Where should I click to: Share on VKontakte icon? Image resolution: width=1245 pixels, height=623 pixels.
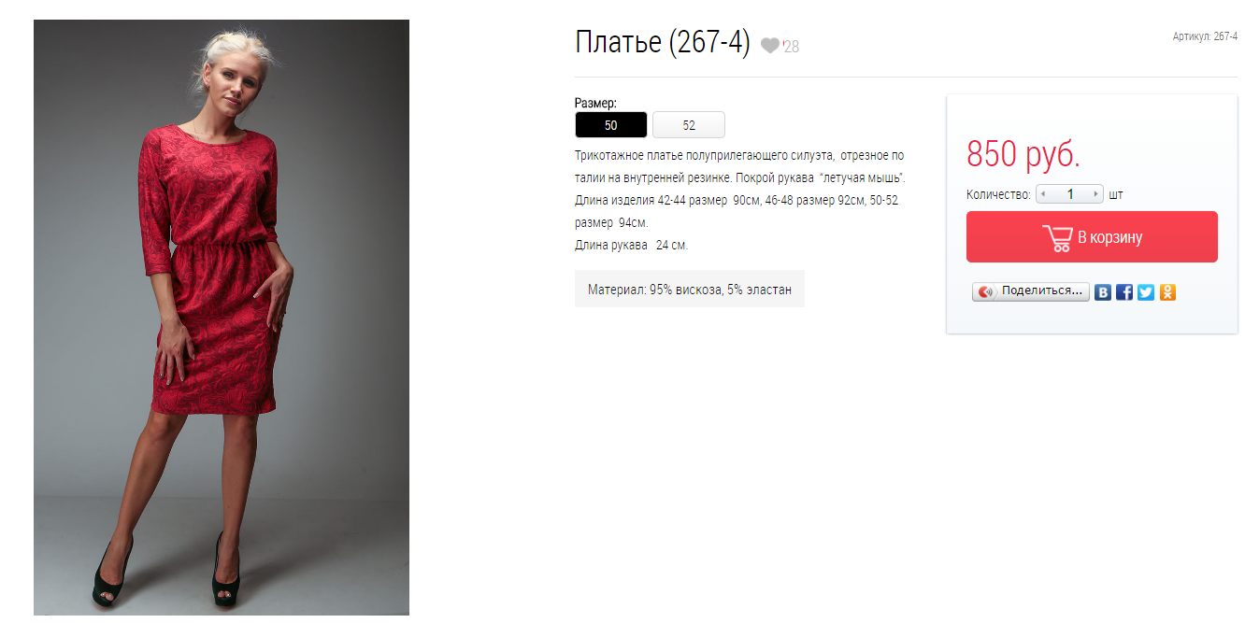tap(1103, 292)
